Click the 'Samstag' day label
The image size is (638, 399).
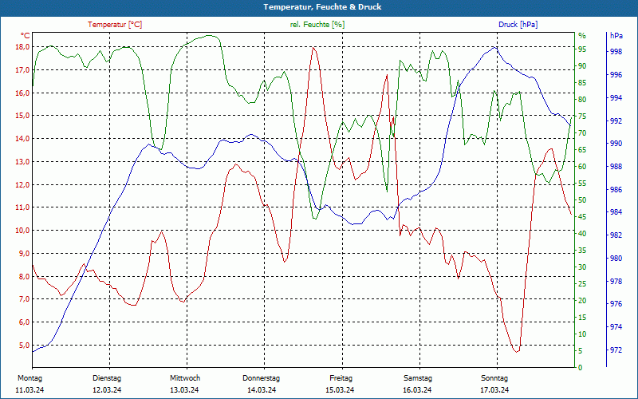[417, 378]
